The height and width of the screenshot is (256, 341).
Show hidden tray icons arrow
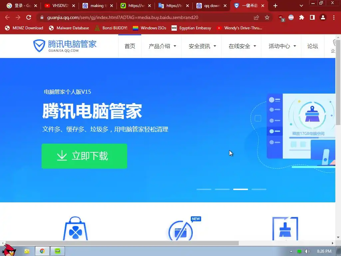(291, 251)
